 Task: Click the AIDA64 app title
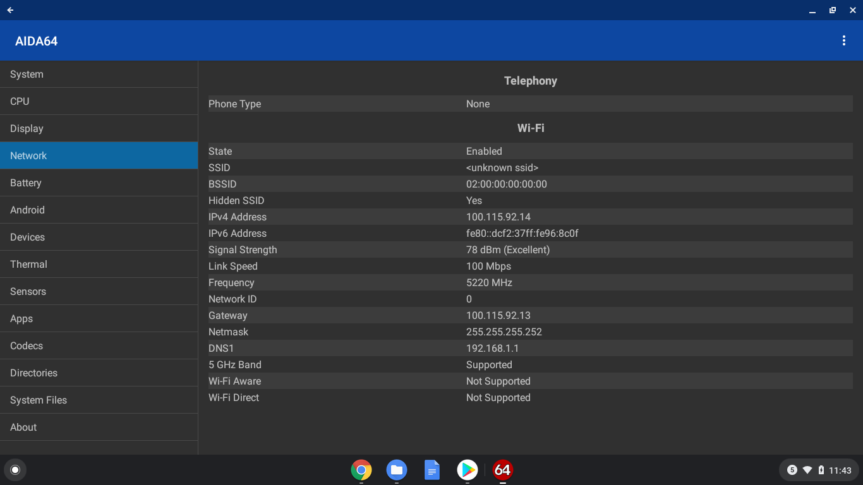click(x=37, y=41)
